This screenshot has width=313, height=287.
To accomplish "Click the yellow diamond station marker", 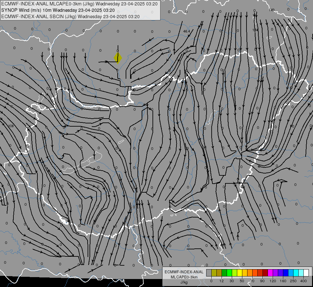I will click(x=118, y=58).
